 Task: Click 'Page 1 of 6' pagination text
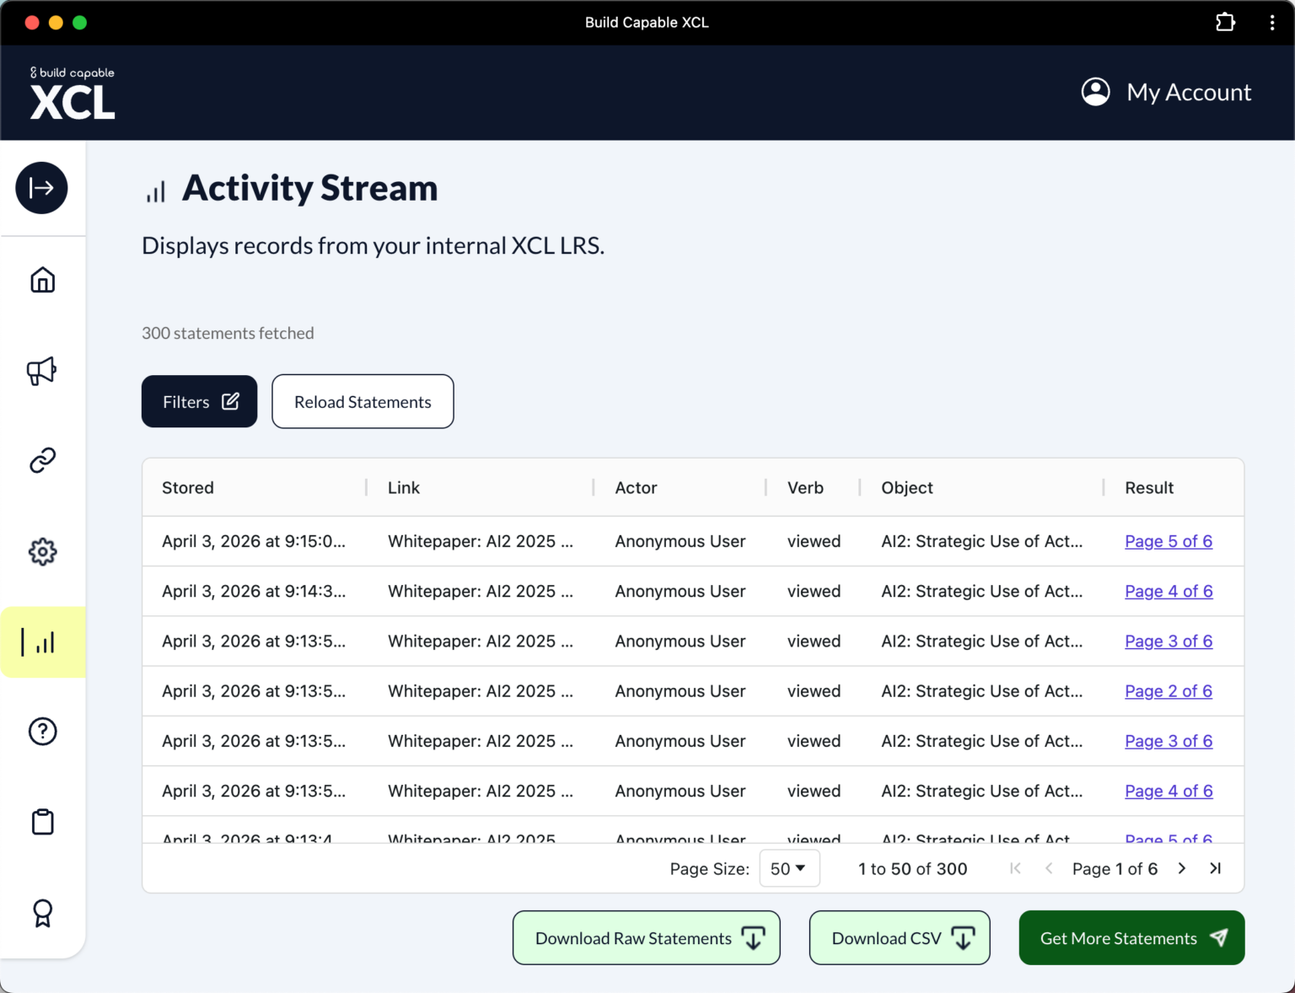click(1115, 868)
